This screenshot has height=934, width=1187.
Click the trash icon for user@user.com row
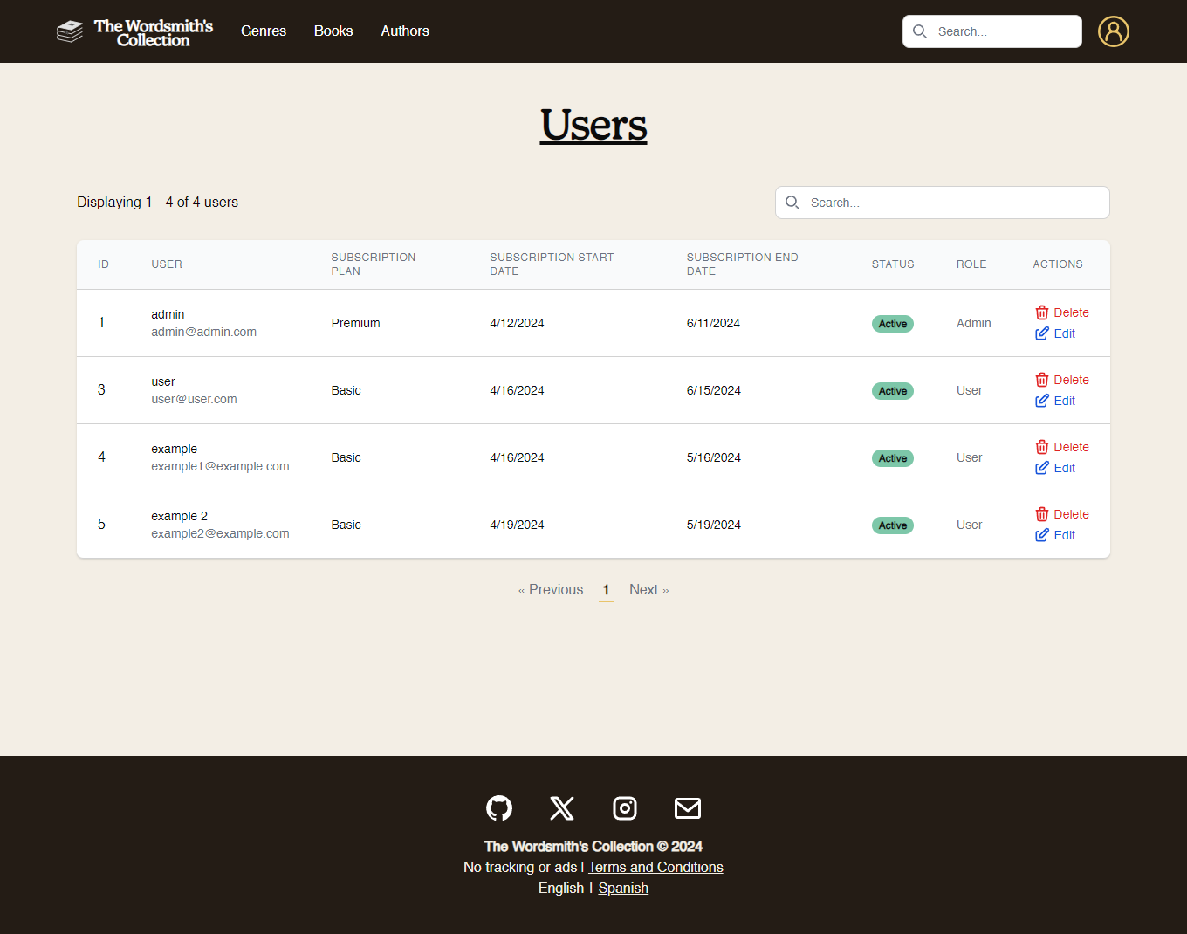(x=1042, y=380)
